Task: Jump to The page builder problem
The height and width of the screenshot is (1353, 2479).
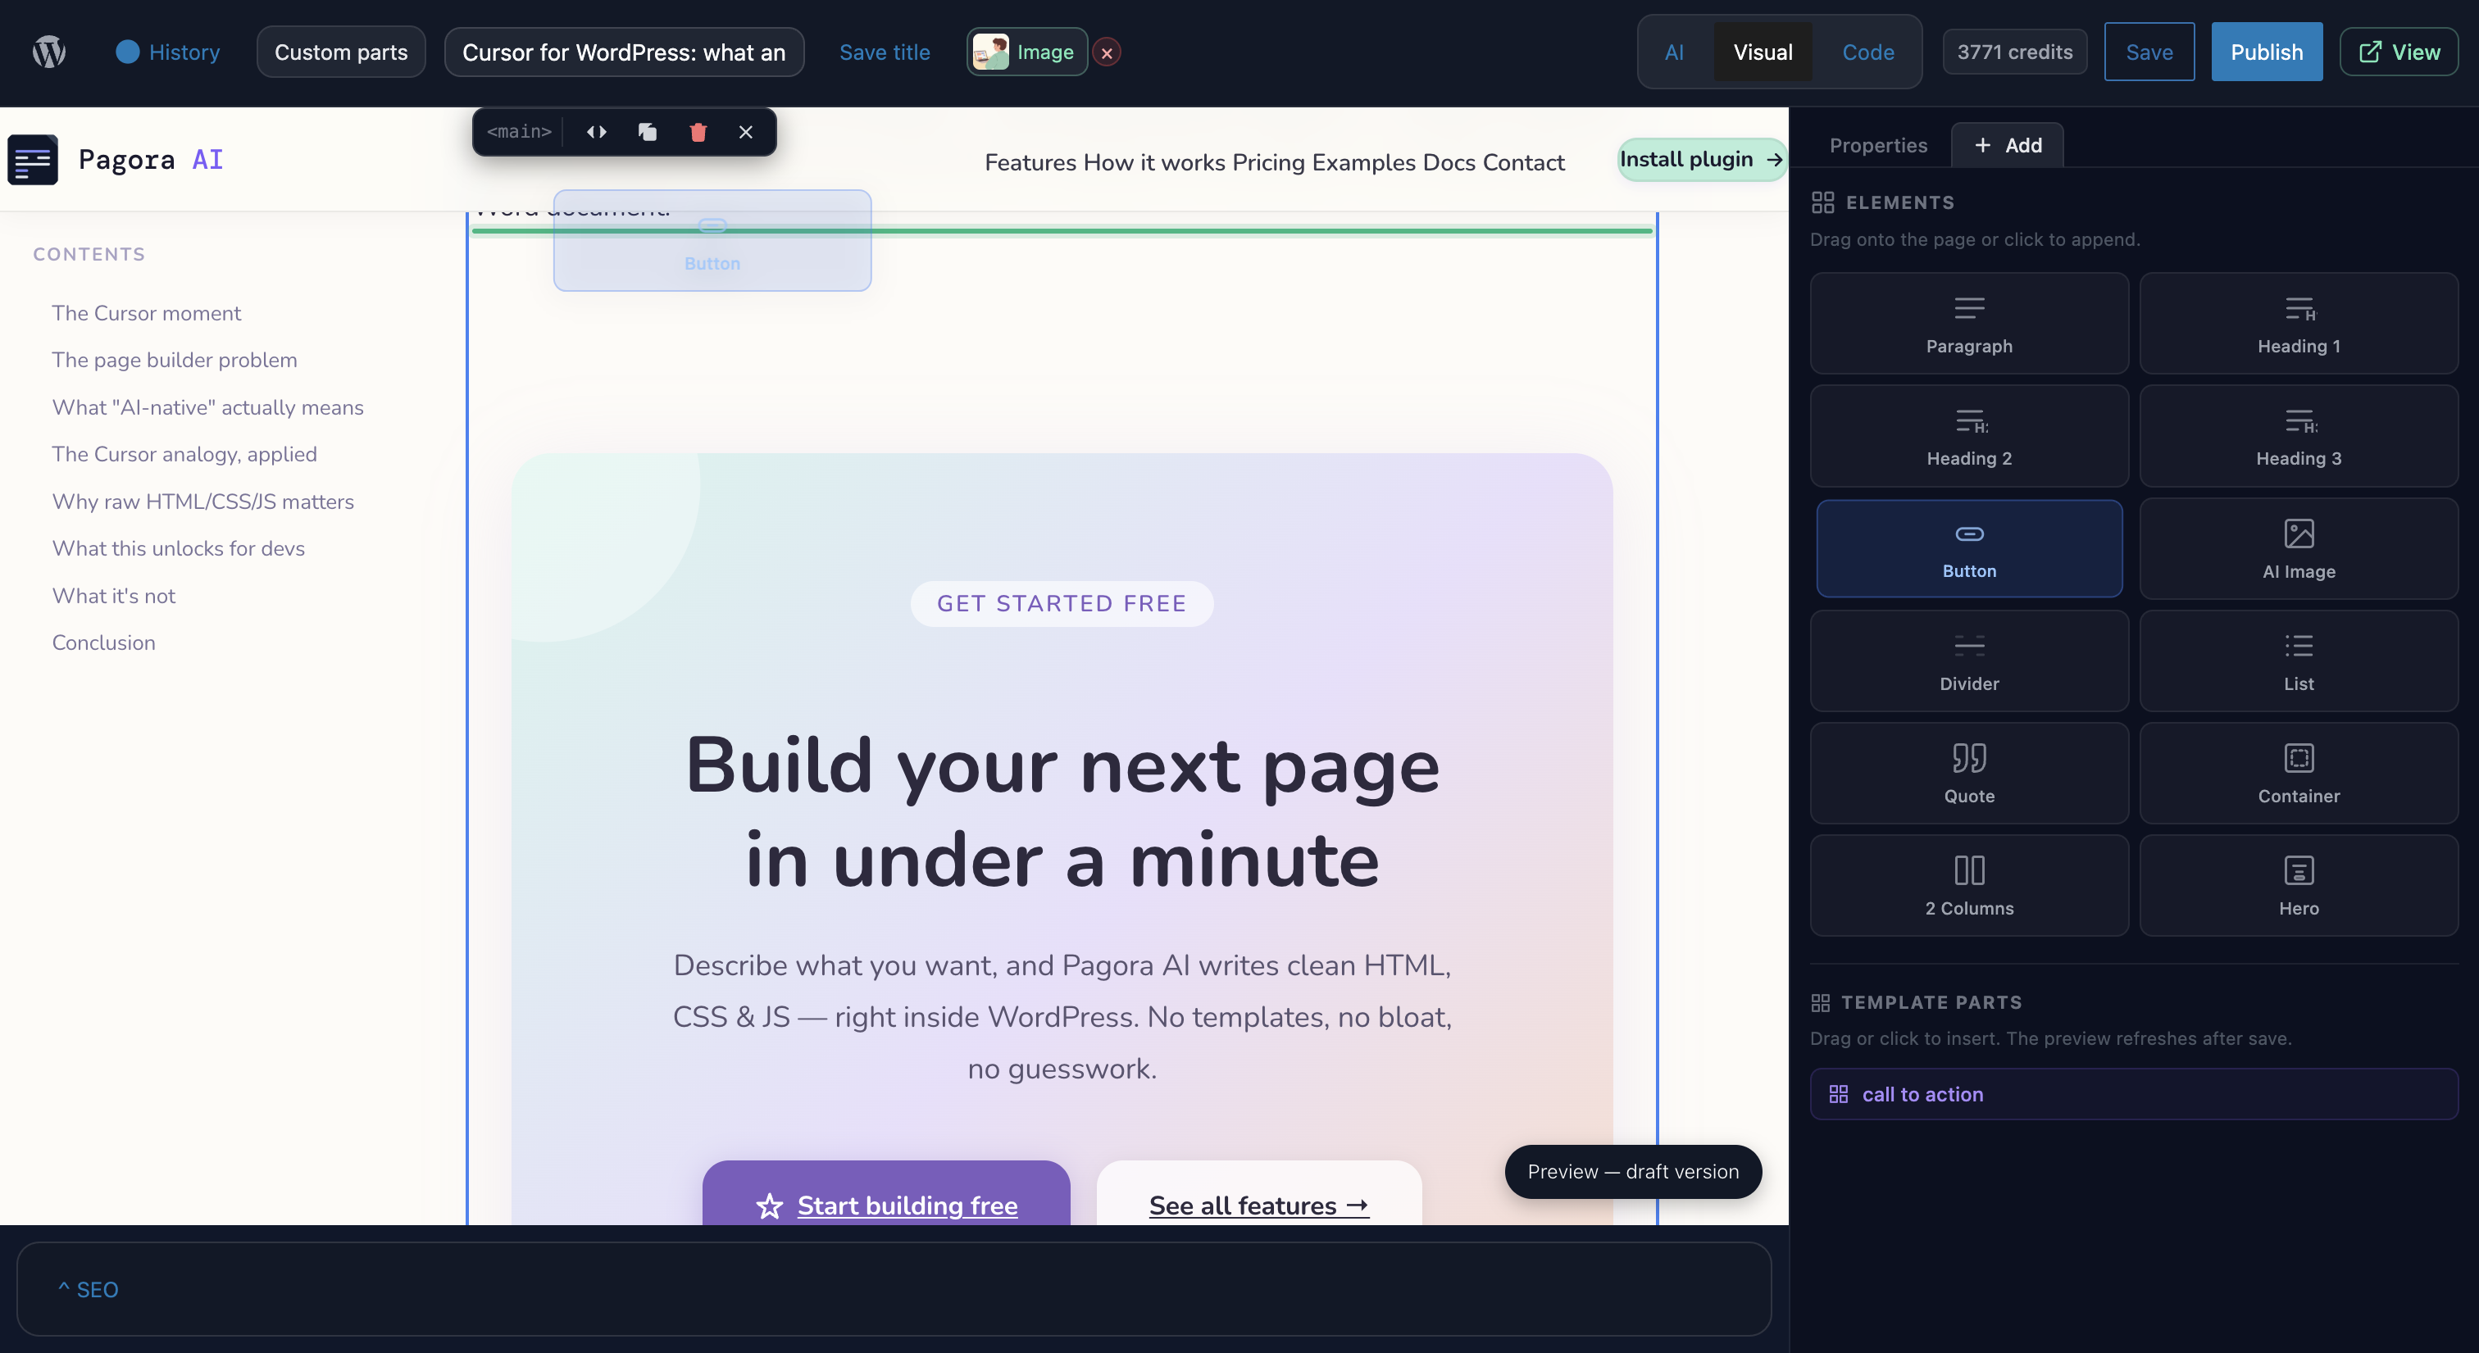Action: pos(174,360)
